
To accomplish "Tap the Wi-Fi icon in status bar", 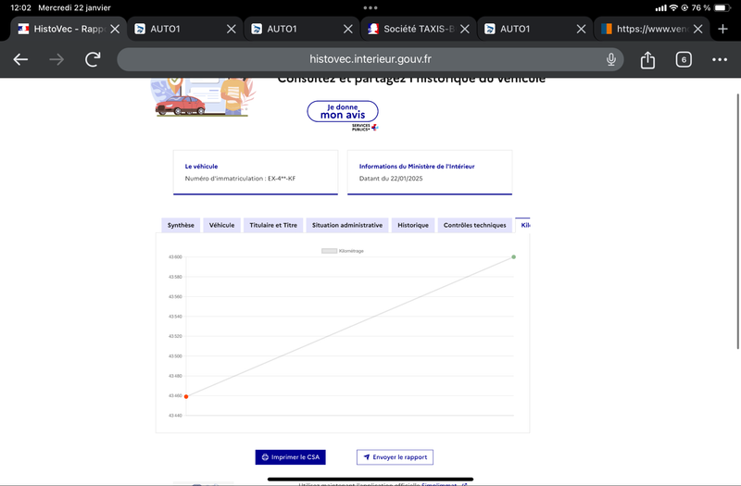I will (673, 7).
